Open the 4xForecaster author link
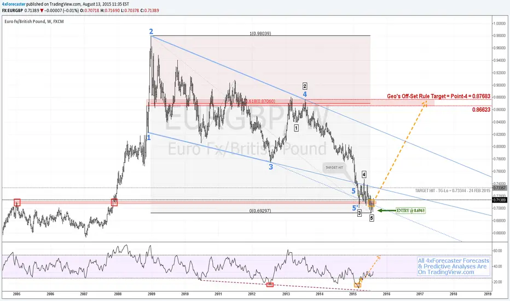510x301 pixels. [14, 4]
